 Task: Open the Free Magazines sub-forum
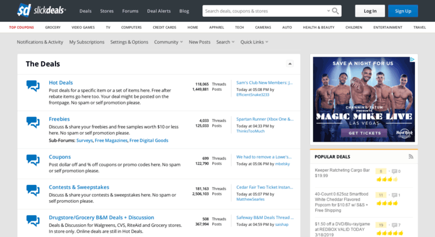111,141
